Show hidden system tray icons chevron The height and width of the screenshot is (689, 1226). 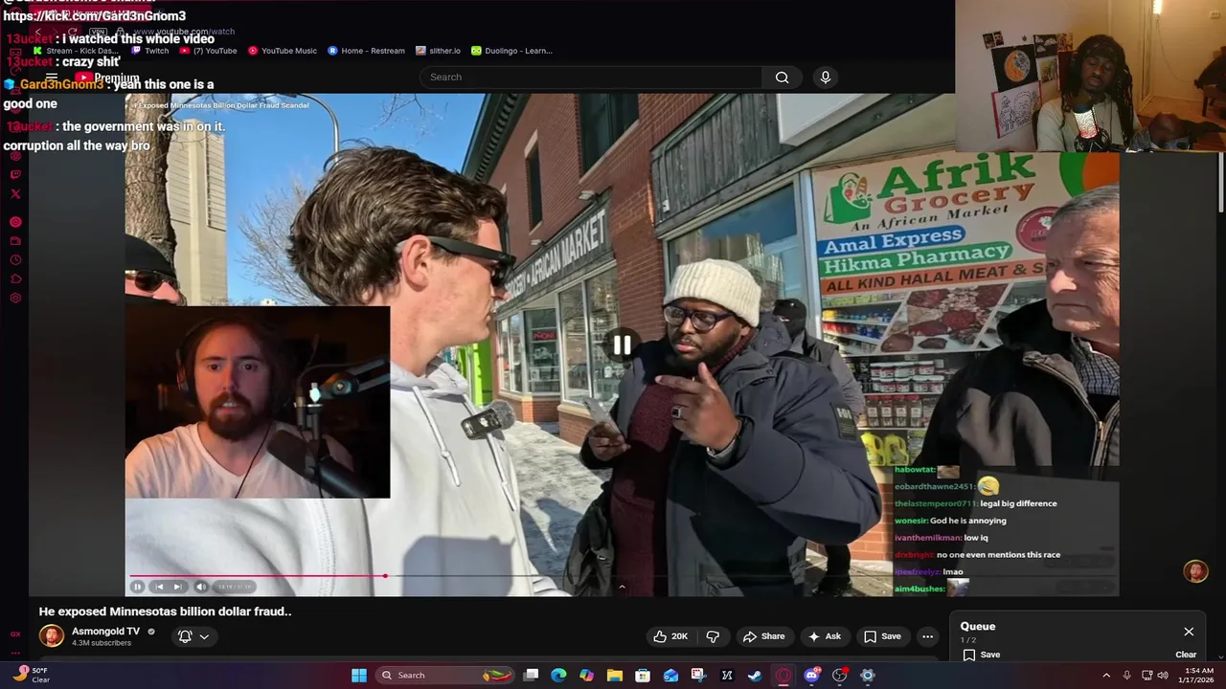(x=1106, y=676)
